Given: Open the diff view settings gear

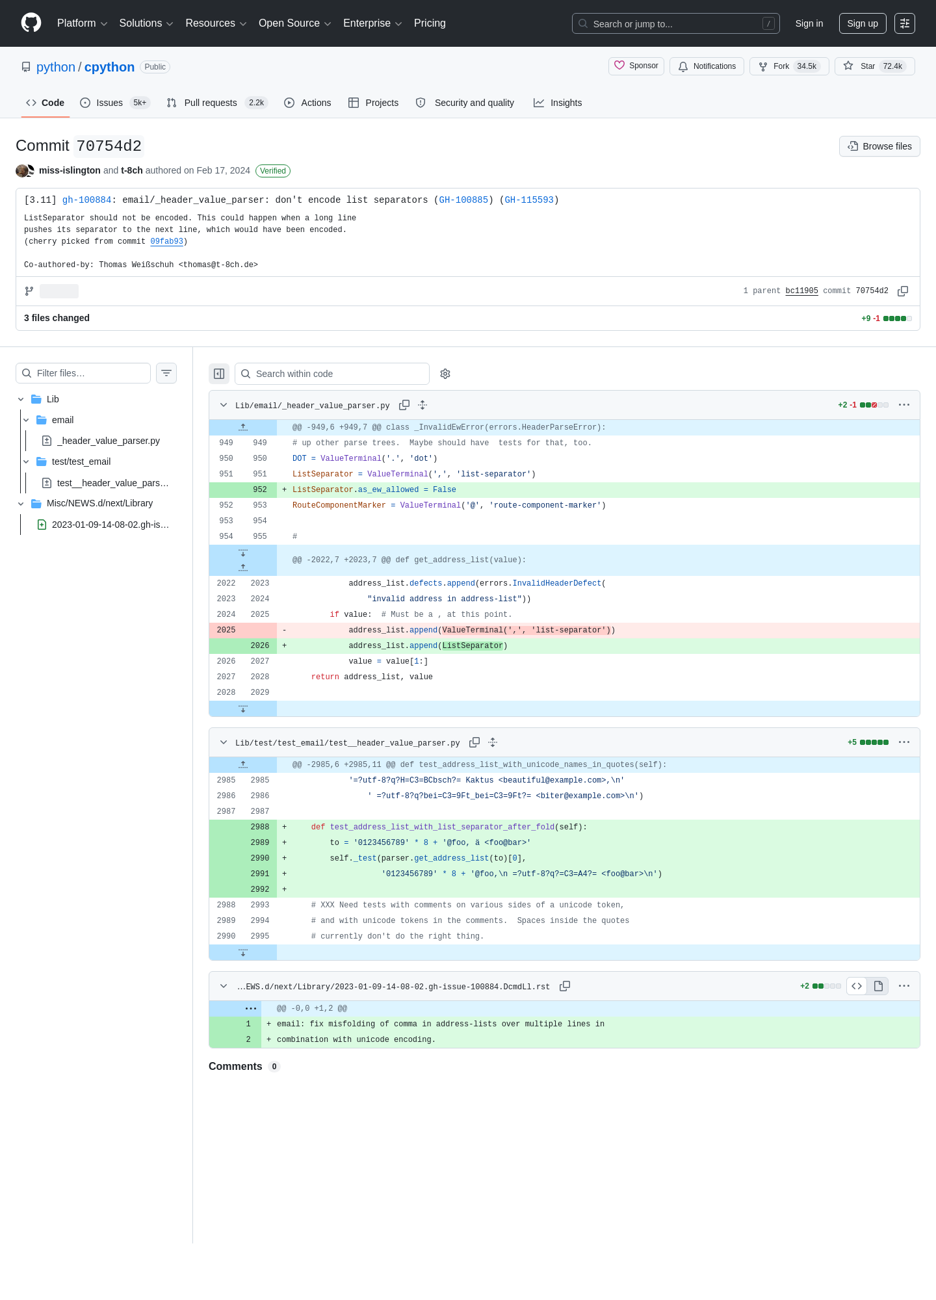Looking at the screenshot, I should [x=445, y=374].
